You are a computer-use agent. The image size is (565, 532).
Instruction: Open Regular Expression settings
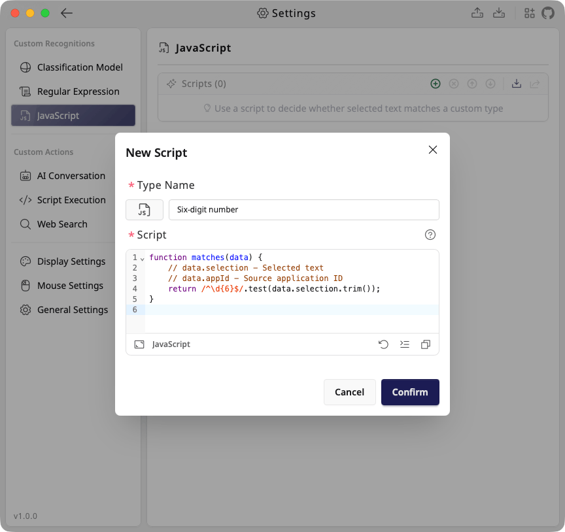tap(73, 91)
